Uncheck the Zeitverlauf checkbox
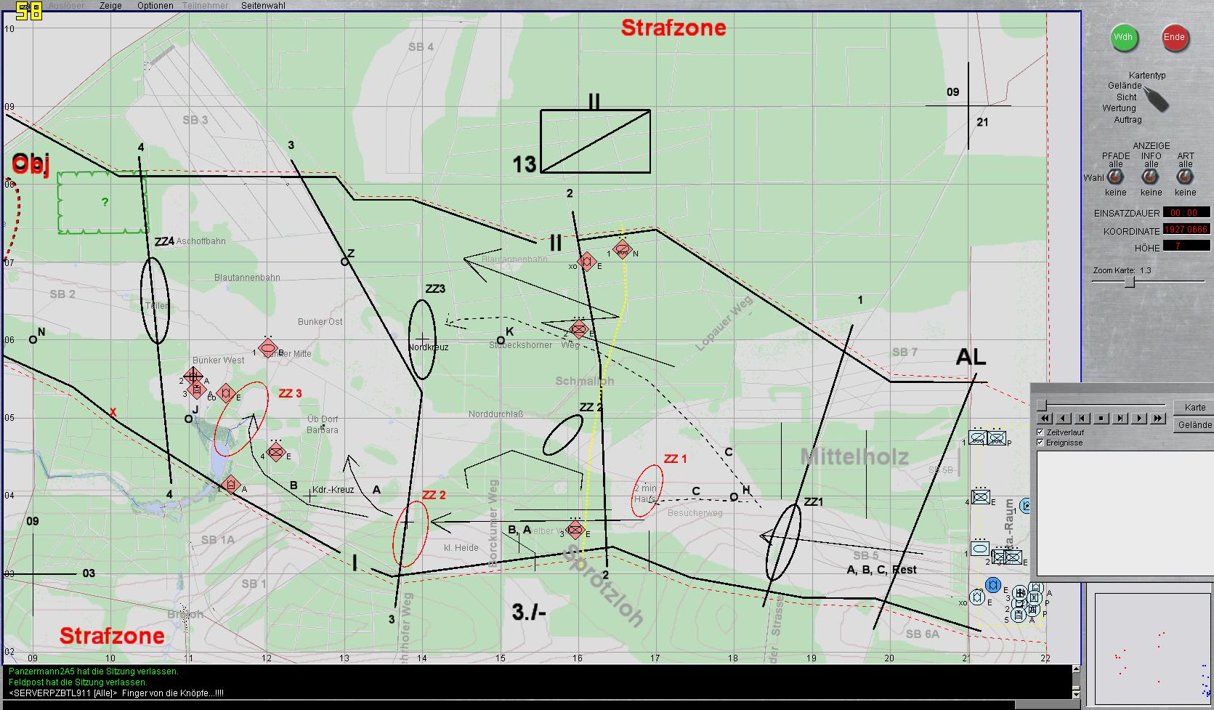This screenshot has height=710, width=1214. (1040, 432)
